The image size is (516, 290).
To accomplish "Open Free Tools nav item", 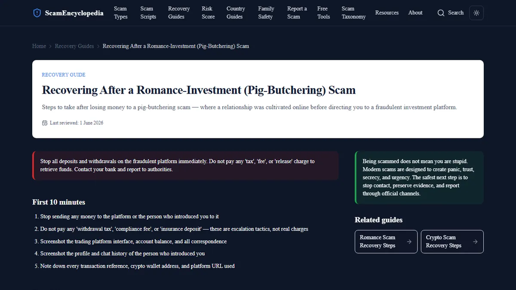I will [x=323, y=13].
